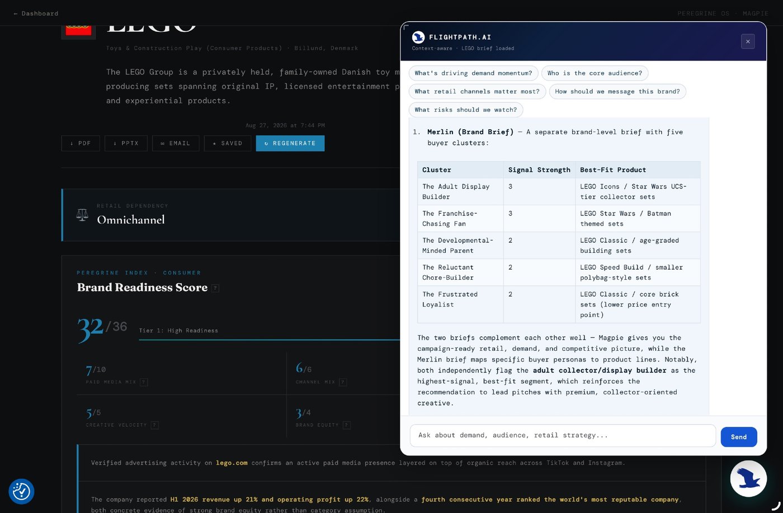Focus the chat message input field
Screen dimensions: 783x513
pyautogui.click(x=563, y=436)
